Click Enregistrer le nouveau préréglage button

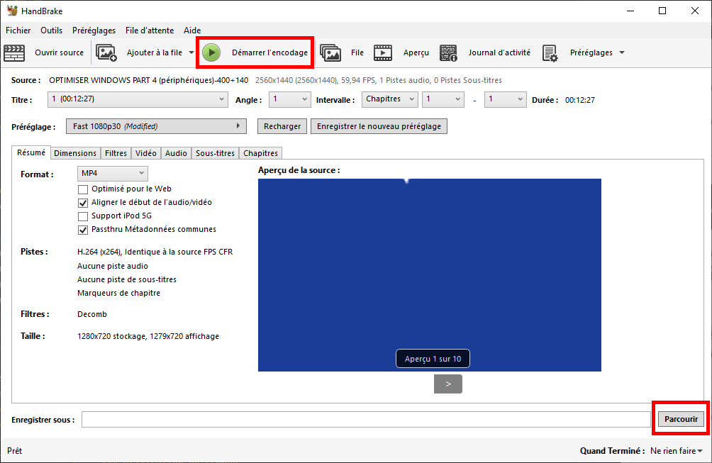379,126
